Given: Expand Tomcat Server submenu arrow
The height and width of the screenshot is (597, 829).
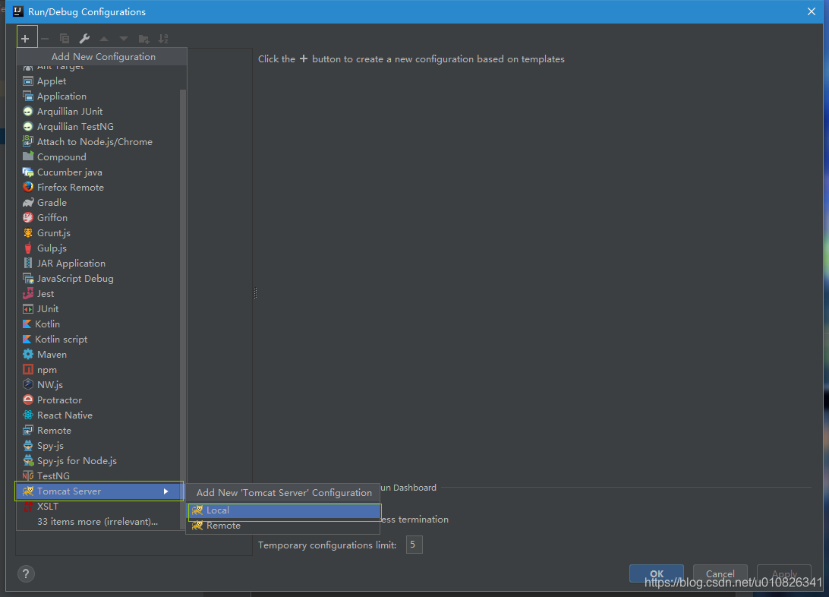Looking at the screenshot, I should (166, 491).
